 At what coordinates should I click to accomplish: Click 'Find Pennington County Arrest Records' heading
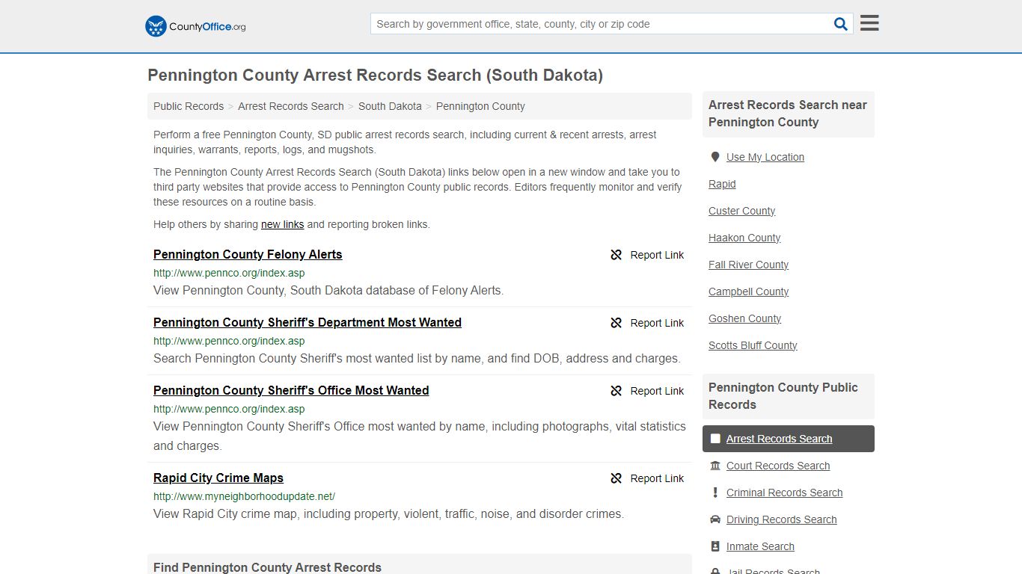267,567
